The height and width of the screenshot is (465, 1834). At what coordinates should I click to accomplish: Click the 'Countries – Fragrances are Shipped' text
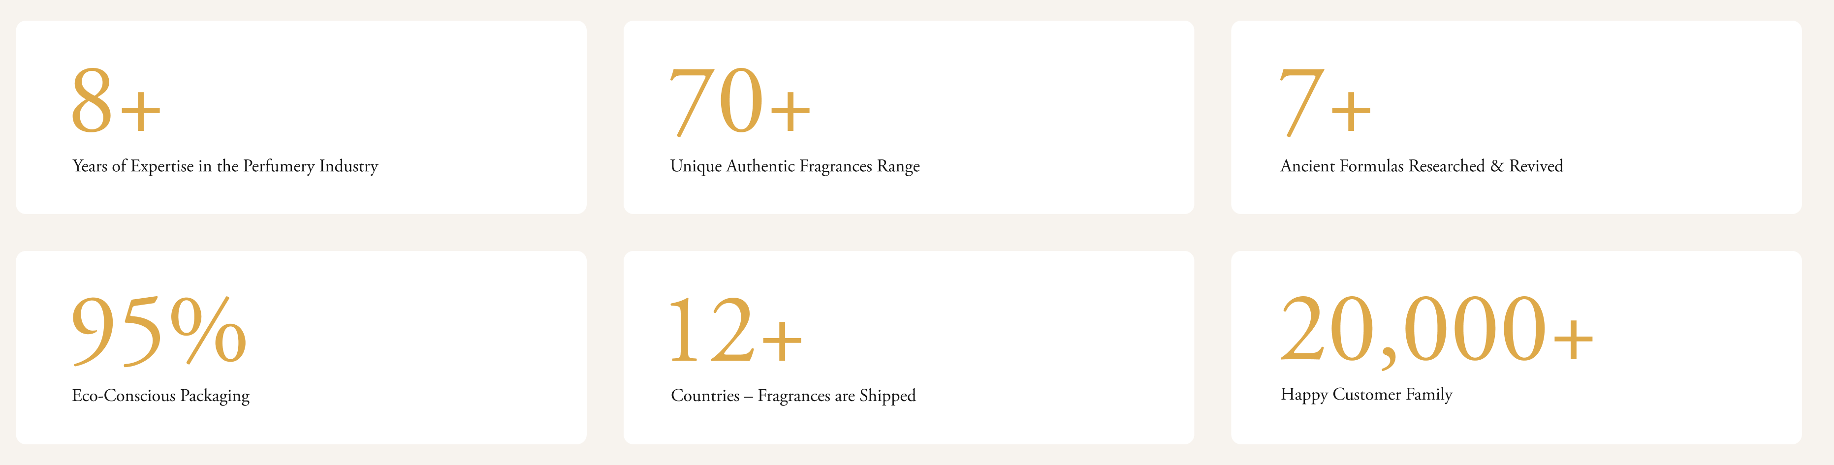[x=793, y=395]
